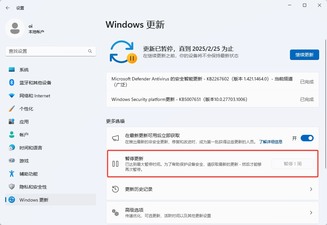Open Advanced options via gear icon
The height and width of the screenshot is (225, 327).
pos(115,212)
